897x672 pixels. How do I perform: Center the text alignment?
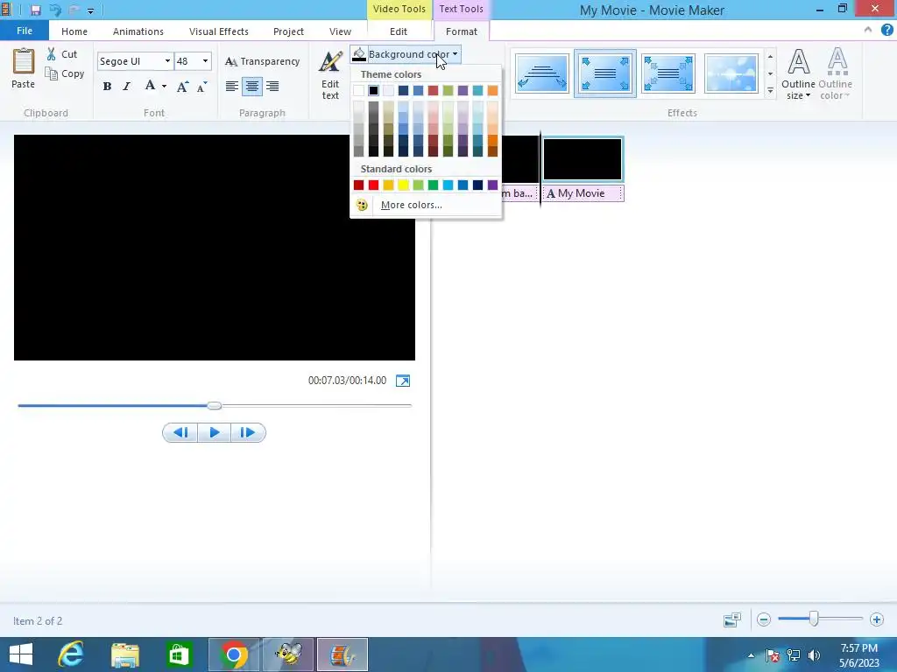pos(251,87)
